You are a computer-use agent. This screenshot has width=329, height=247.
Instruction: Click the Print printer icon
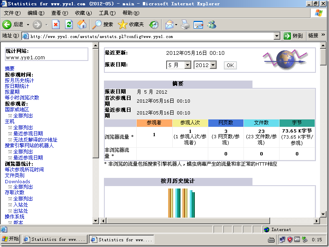(x=185, y=25)
